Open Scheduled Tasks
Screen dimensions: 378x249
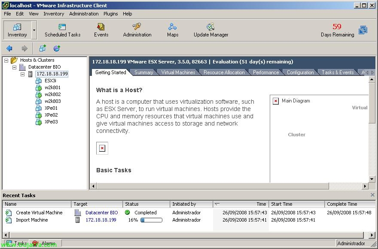click(x=62, y=30)
